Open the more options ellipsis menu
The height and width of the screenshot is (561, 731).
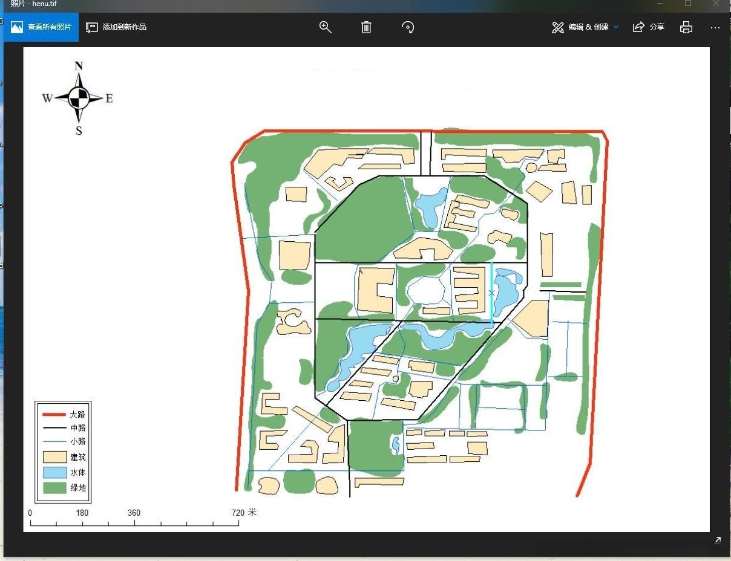coord(715,27)
